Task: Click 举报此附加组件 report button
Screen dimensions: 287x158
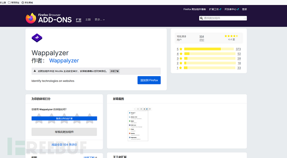Action: (64, 132)
